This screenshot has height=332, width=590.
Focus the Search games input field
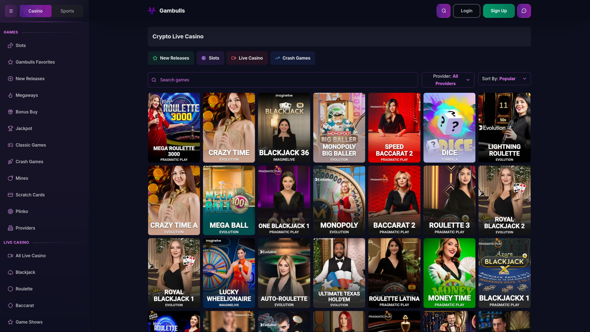(283, 80)
